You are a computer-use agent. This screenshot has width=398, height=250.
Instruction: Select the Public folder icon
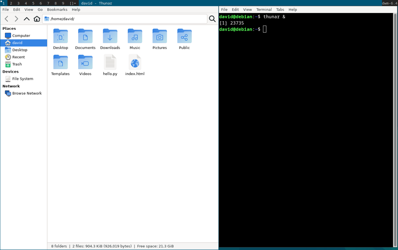coord(184,36)
